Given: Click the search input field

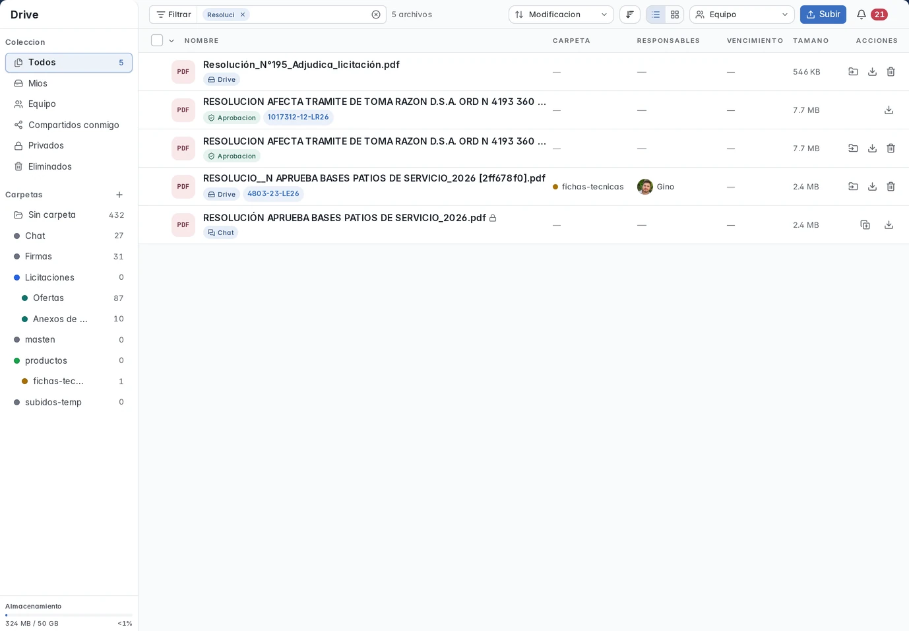Looking at the screenshot, I should click(309, 15).
